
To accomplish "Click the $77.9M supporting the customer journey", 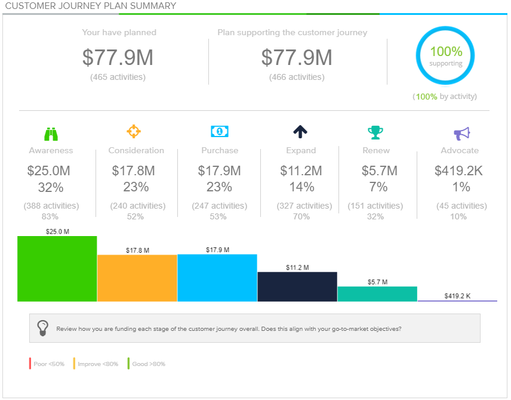I will click(297, 58).
